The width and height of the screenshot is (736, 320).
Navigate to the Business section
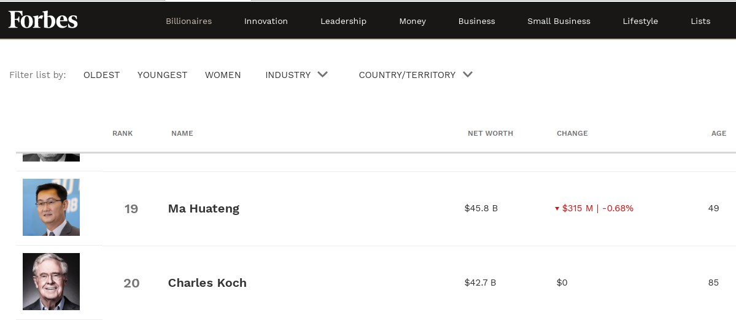476,21
